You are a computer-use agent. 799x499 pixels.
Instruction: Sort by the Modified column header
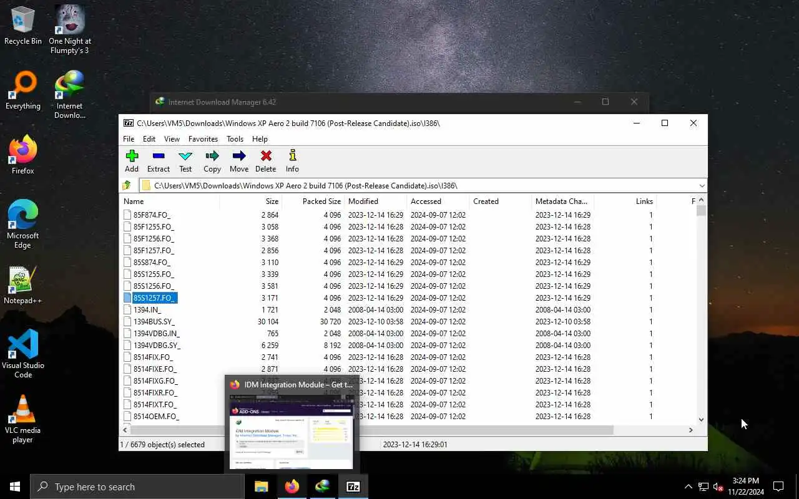(x=376, y=201)
